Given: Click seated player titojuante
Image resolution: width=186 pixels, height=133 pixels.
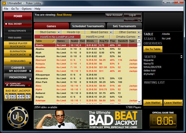Looking at the screenshot, I should tap(148, 60).
